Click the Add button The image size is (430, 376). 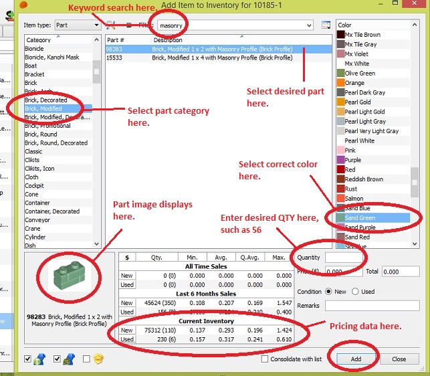pyautogui.click(x=356, y=359)
